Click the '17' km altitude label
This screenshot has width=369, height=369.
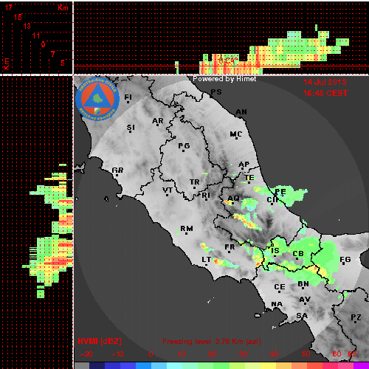(8, 7)
